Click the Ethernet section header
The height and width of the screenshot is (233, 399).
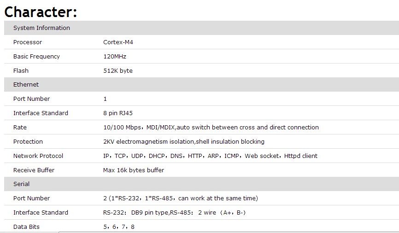(26, 85)
